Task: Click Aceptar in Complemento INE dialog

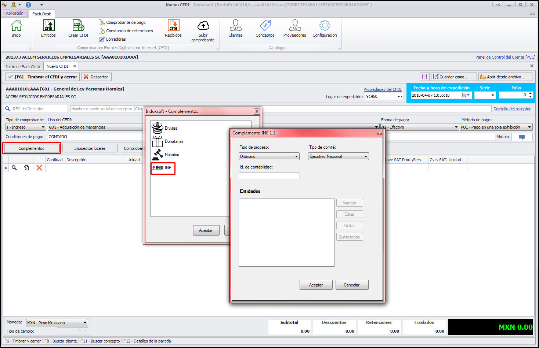Action: [x=316, y=285]
